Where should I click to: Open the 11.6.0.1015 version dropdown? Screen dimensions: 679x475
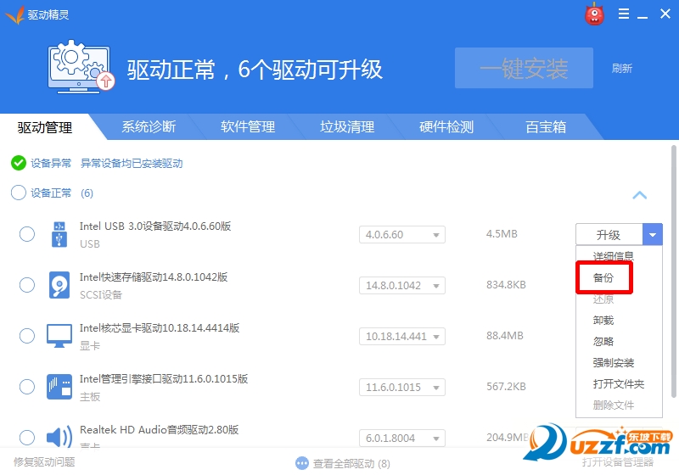(402, 387)
